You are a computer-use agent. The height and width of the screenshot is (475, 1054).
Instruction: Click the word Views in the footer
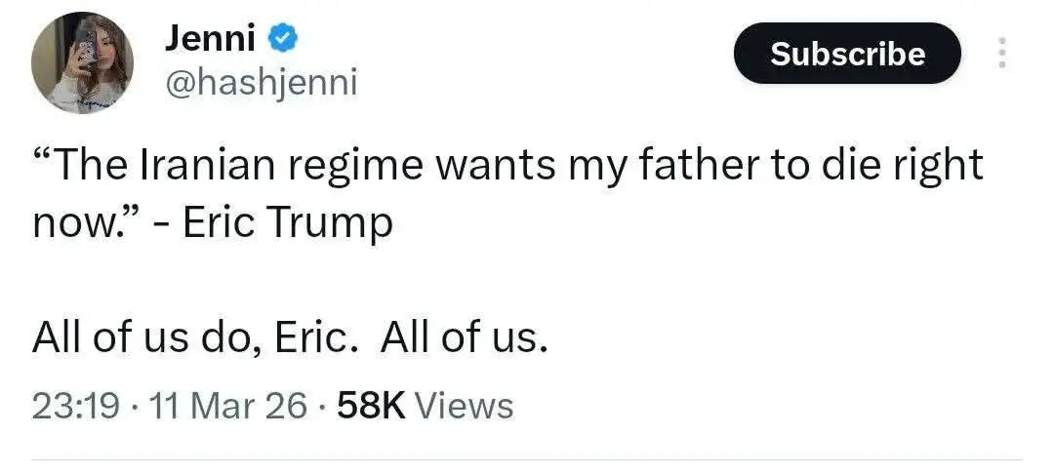tap(464, 405)
